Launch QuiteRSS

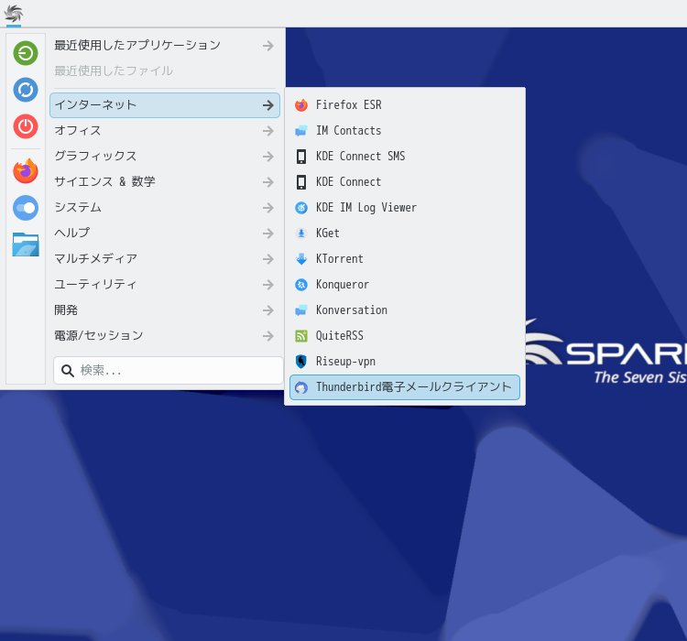pos(404,336)
